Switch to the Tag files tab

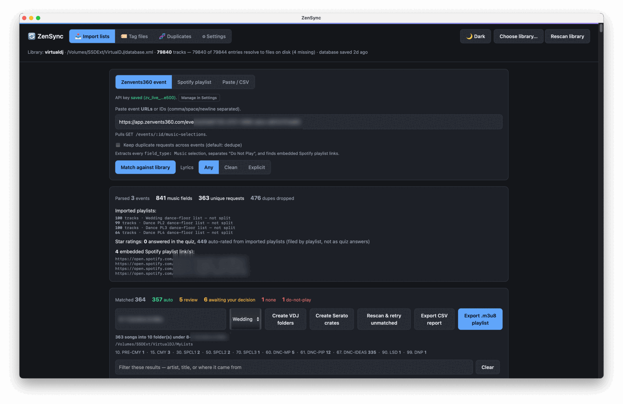click(134, 36)
